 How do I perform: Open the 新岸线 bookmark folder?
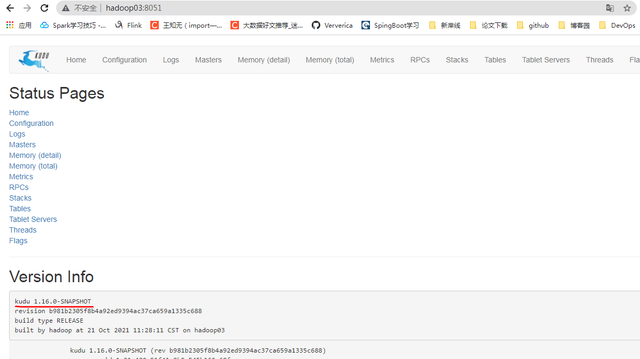444,25
